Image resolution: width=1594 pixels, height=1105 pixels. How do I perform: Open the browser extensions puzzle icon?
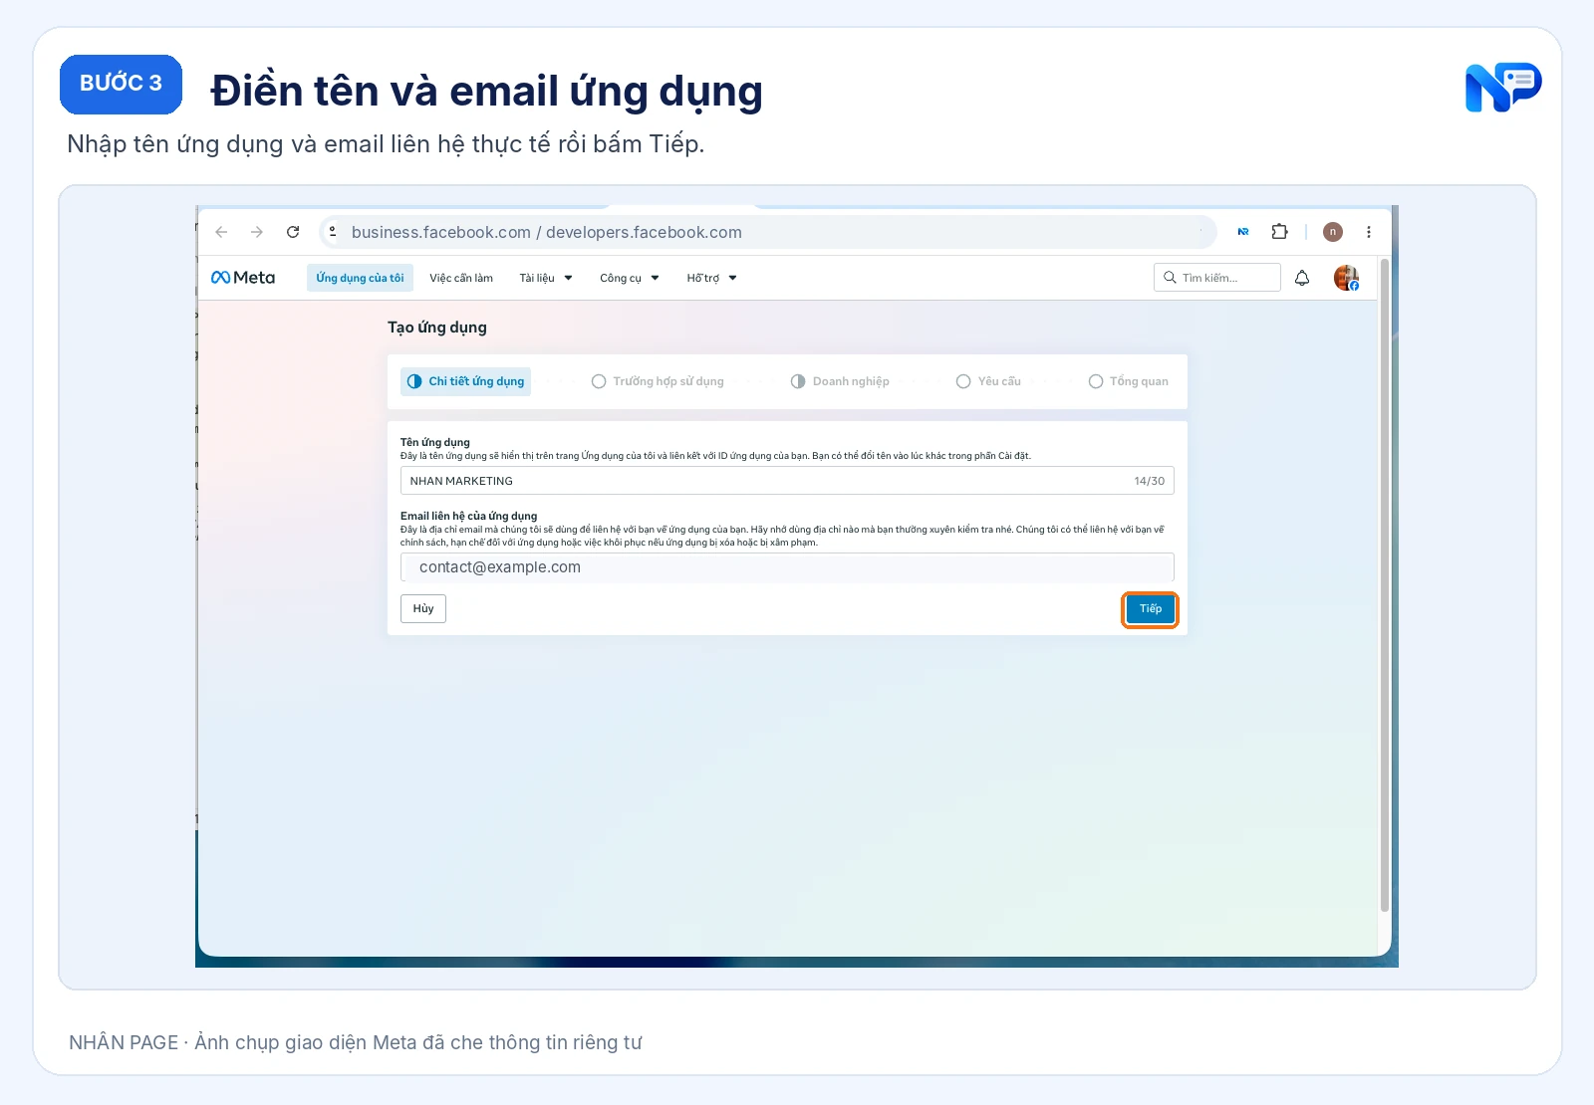pyautogui.click(x=1280, y=232)
